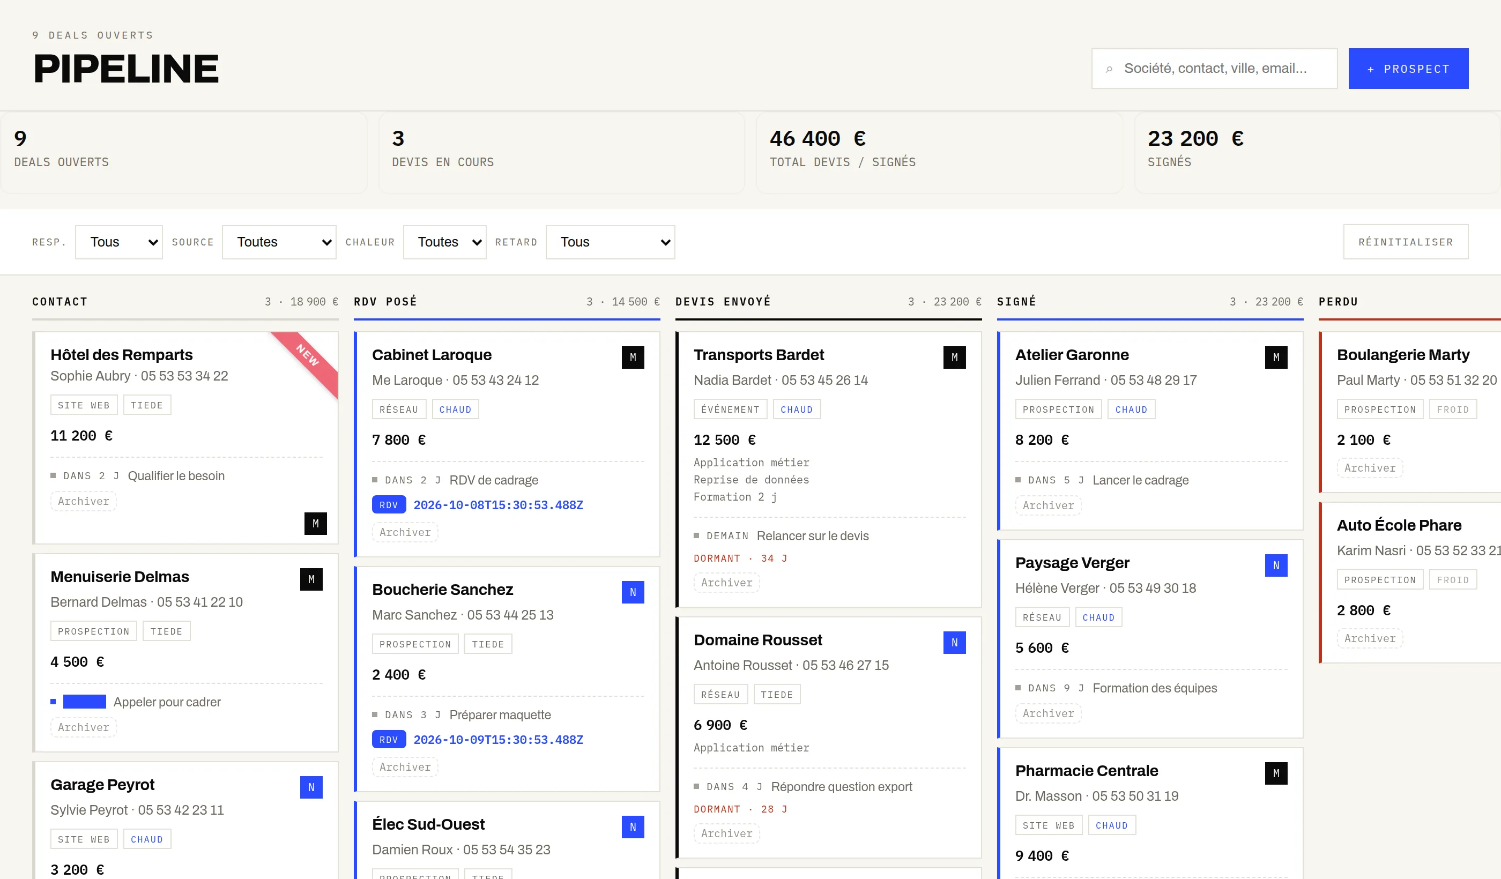The width and height of the screenshot is (1501, 879).
Task: Click the FROID tag on Boulangerie Marty
Action: (x=1453, y=409)
